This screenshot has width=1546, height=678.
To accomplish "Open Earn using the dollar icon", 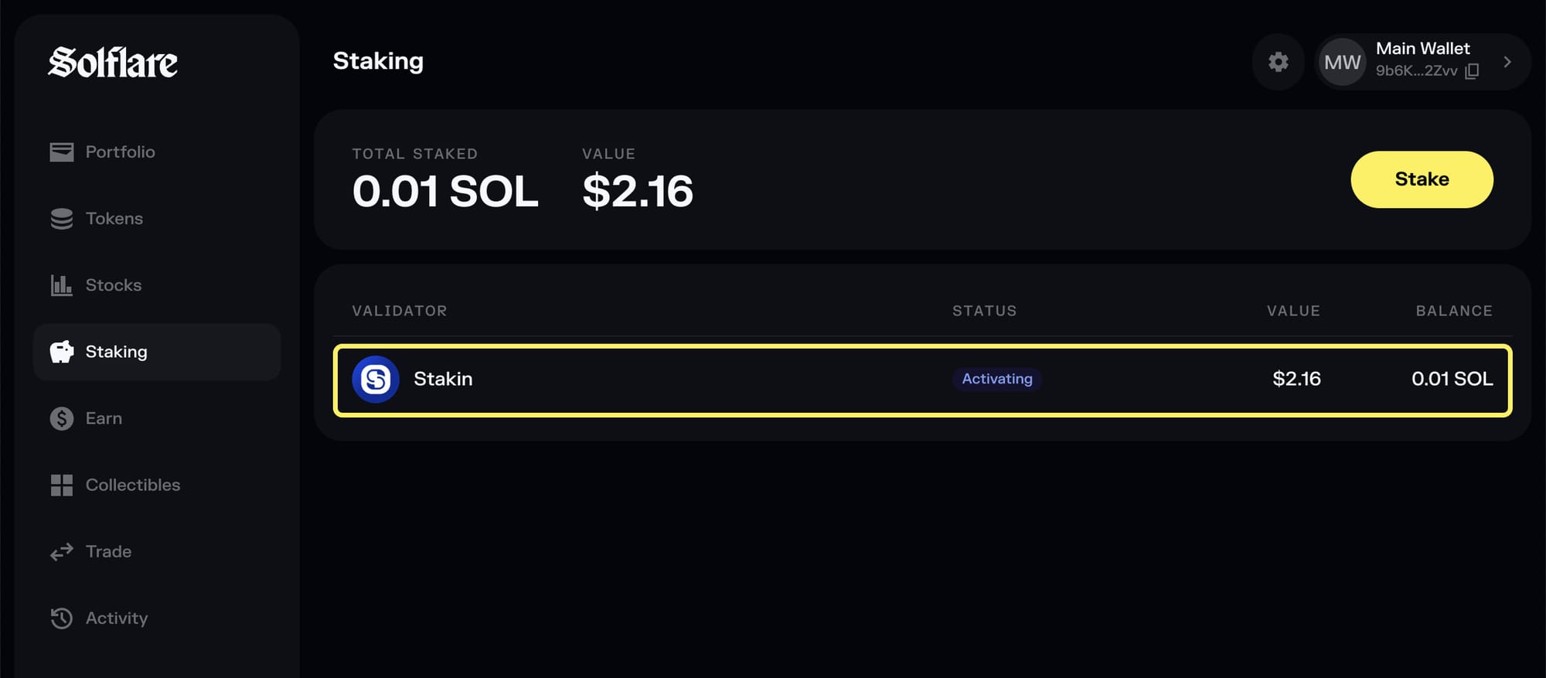I will 62,418.
